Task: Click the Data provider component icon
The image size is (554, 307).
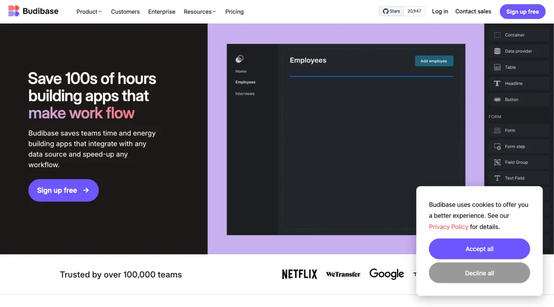Action: (x=497, y=51)
